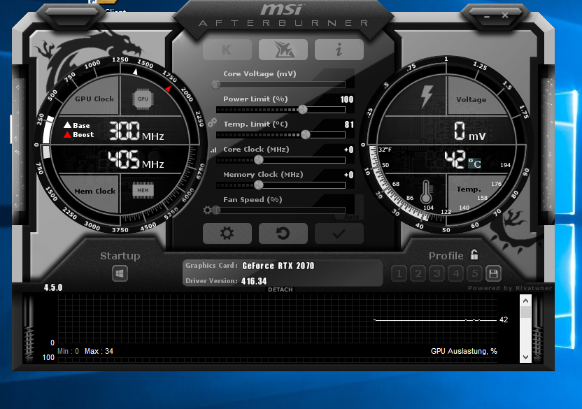Image resolution: width=582 pixels, height=409 pixels.
Task: Click the Fan Speed slider handle
Action: pos(216,210)
